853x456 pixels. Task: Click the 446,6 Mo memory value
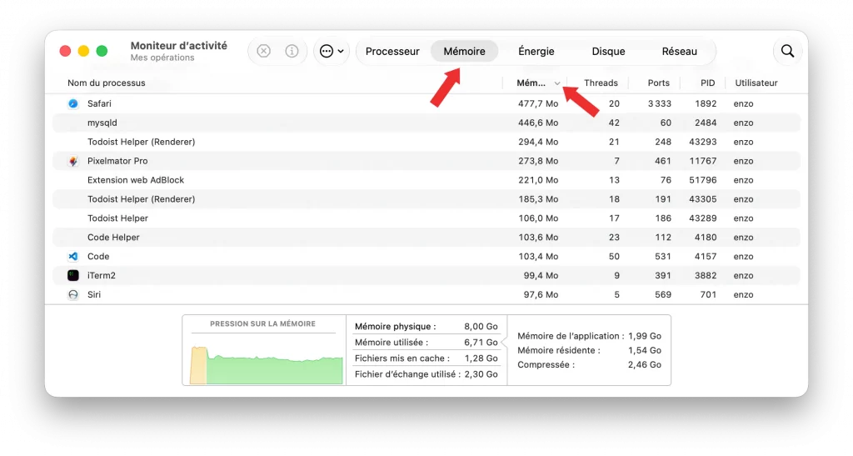tap(538, 123)
